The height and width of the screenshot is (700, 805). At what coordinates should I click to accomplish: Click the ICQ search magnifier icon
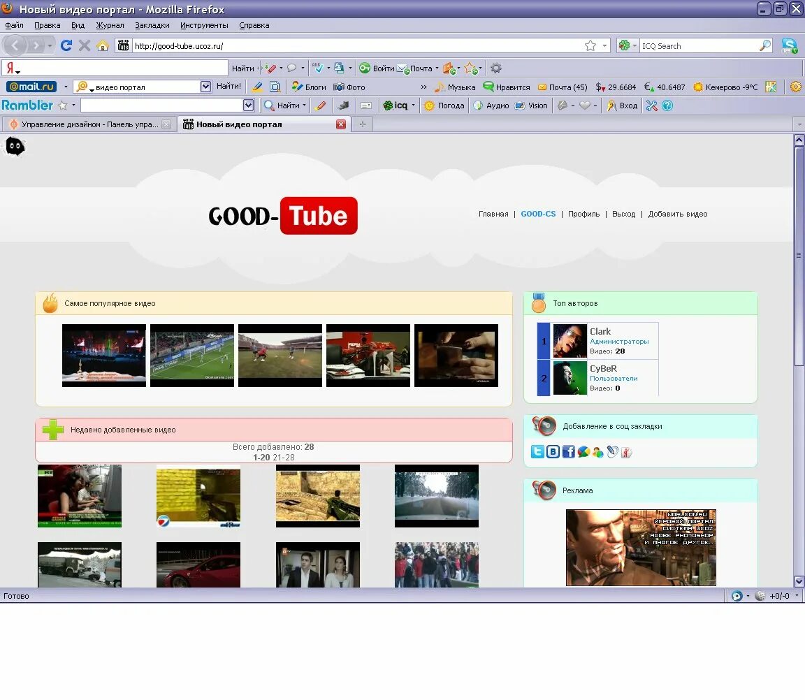(765, 45)
